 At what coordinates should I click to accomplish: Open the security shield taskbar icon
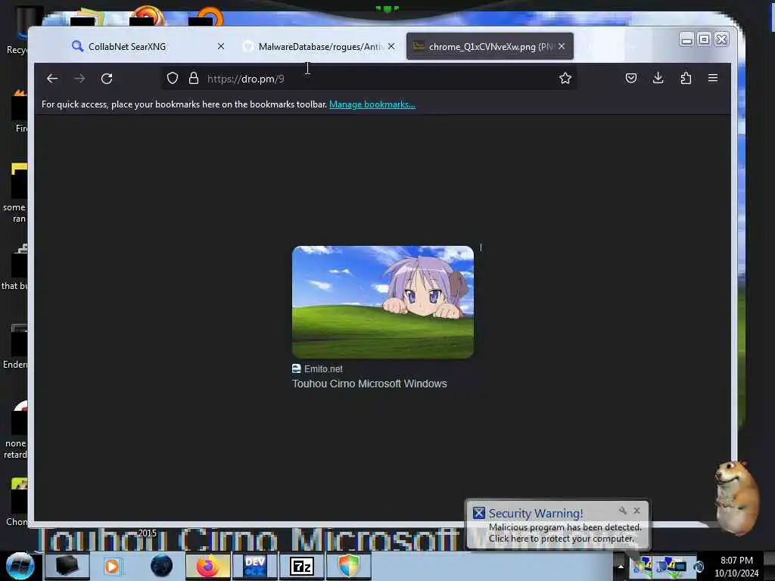click(348, 566)
